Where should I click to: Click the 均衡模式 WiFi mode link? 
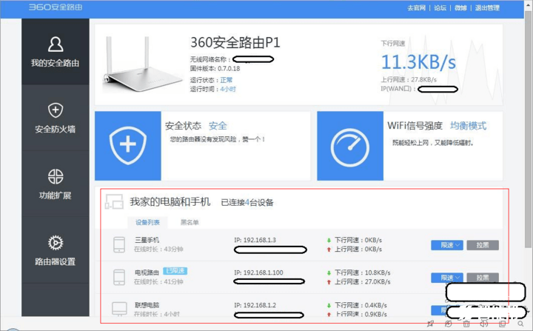[469, 126]
